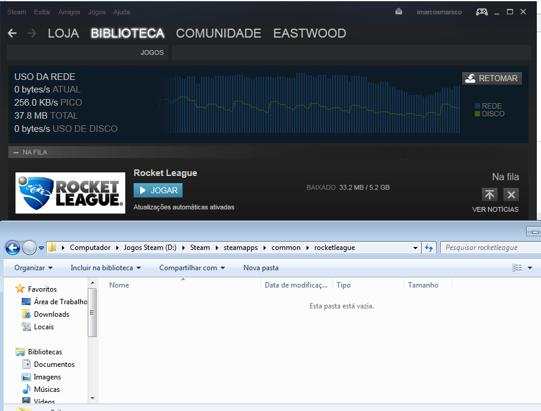Click the navigation pane scrollbar thumb
This screenshot has height=411, width=541.
(x=92, y=313)
